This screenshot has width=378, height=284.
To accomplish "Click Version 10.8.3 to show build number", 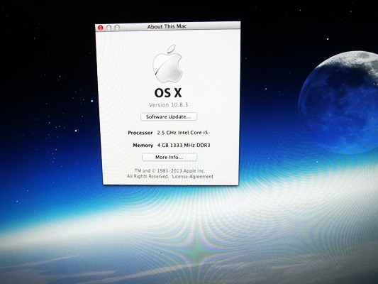I will 168,104.
